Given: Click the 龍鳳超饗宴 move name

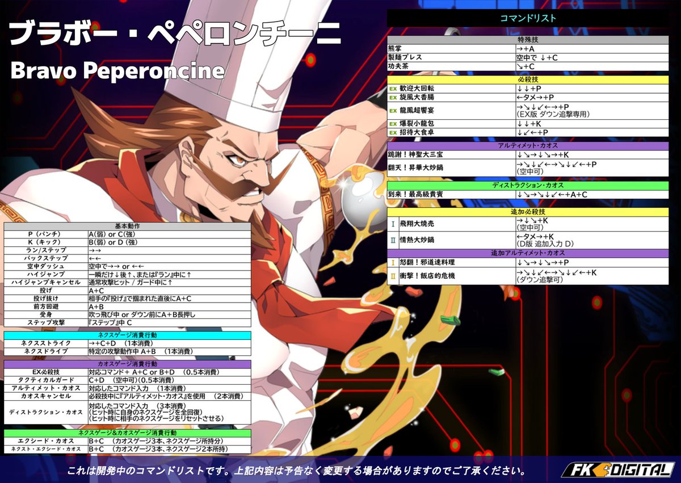Looking at the screenshot, I should pyautogui.click(x=417, y=111).
